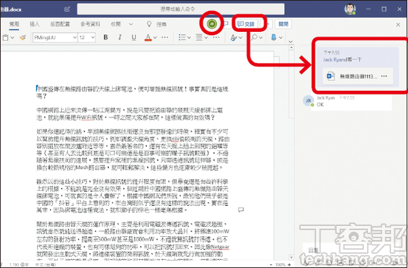Expand the Find dropdown arrow
Screen dimensions: 408x268
260,37
